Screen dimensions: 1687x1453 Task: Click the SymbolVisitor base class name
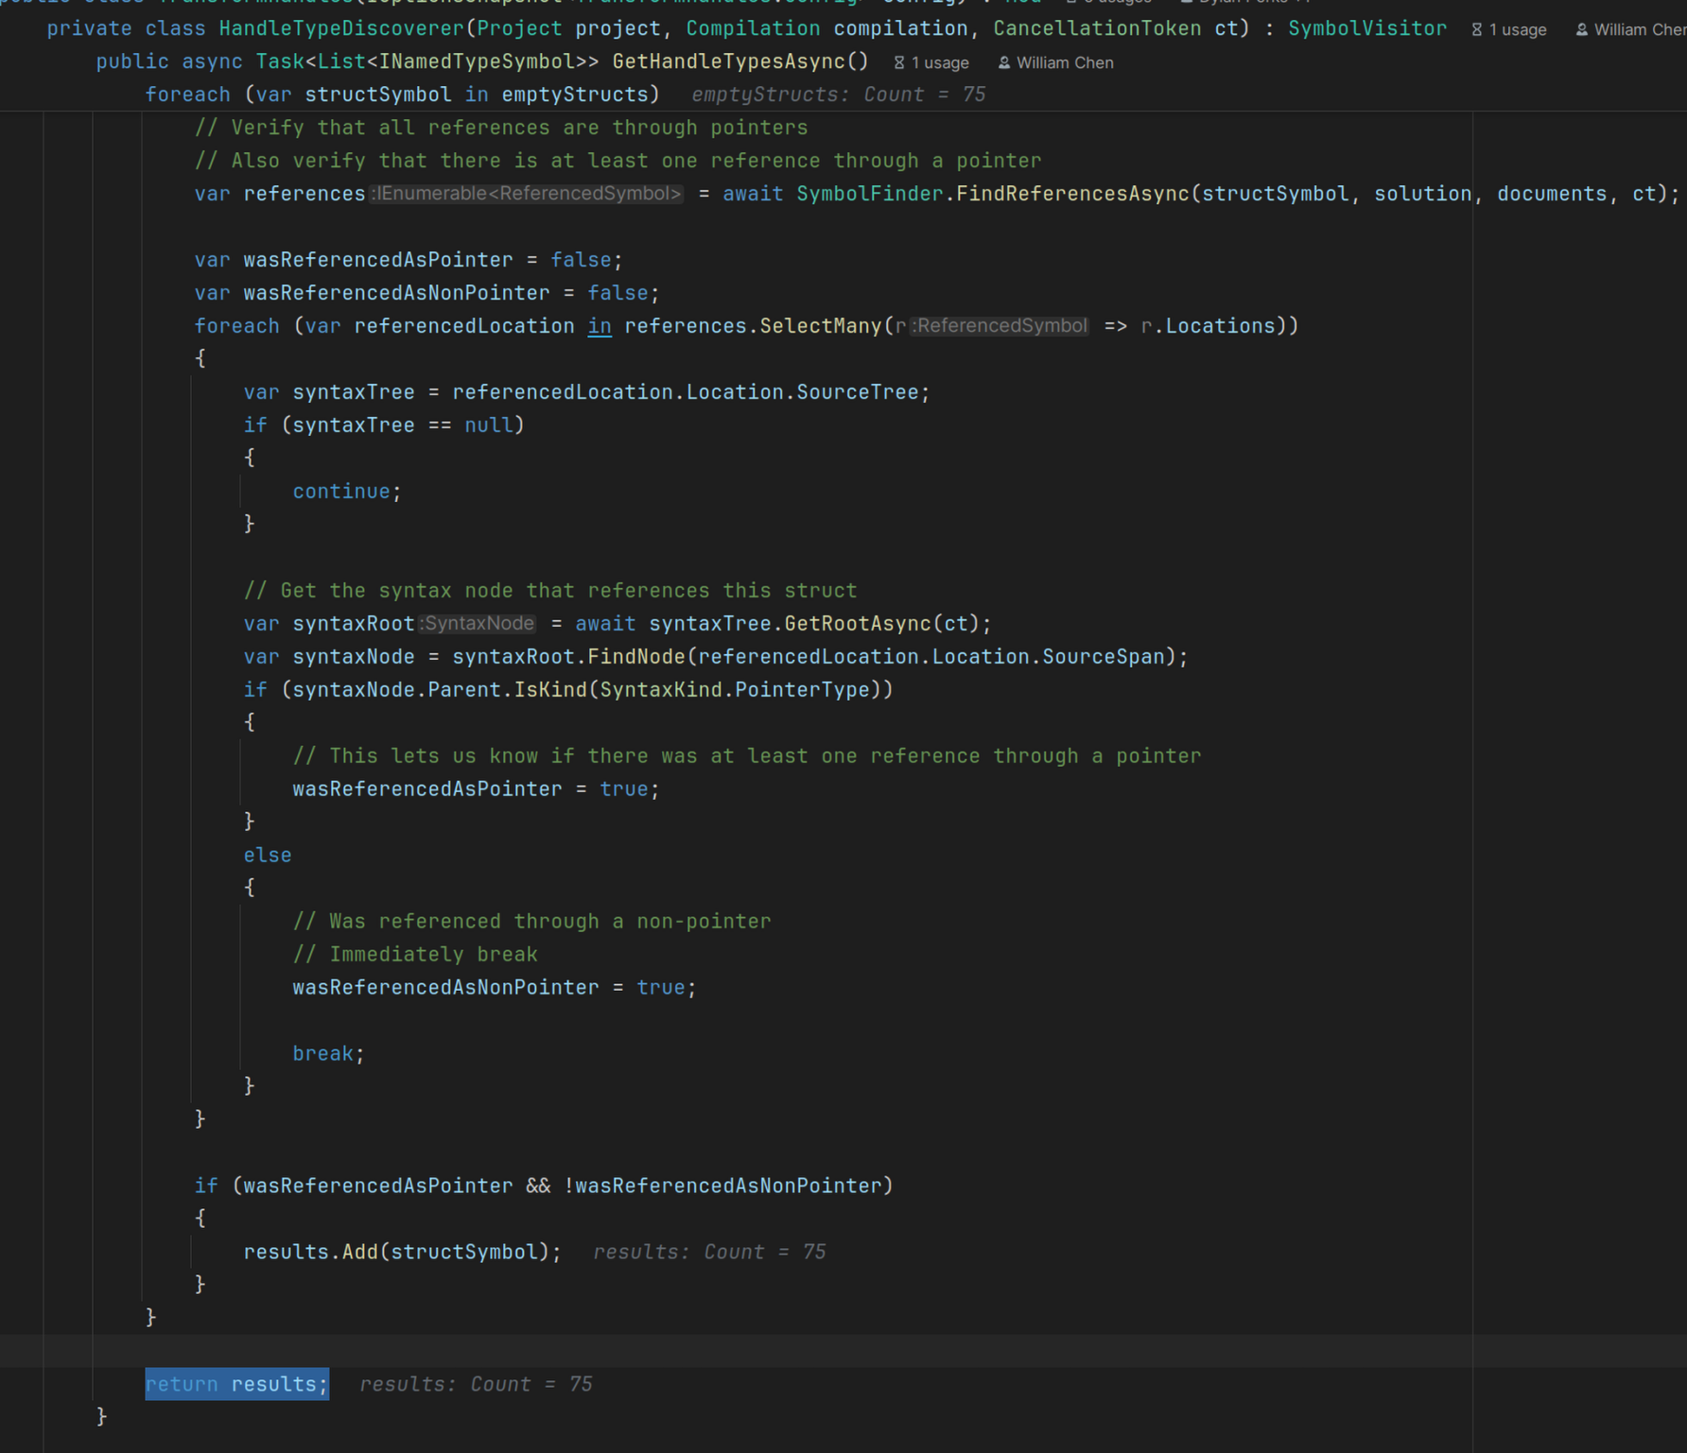(1367, 28)
